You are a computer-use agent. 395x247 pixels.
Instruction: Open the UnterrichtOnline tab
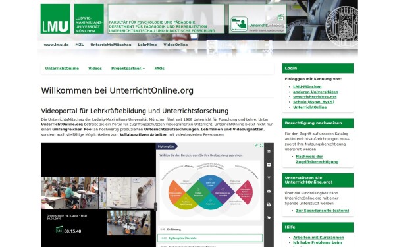click(x=62, y=69)
